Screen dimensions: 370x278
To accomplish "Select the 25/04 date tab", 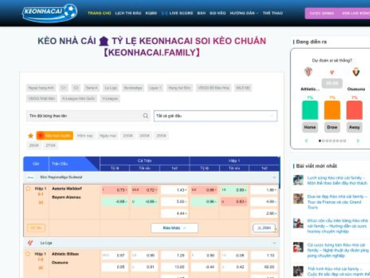I will point(161,136).
